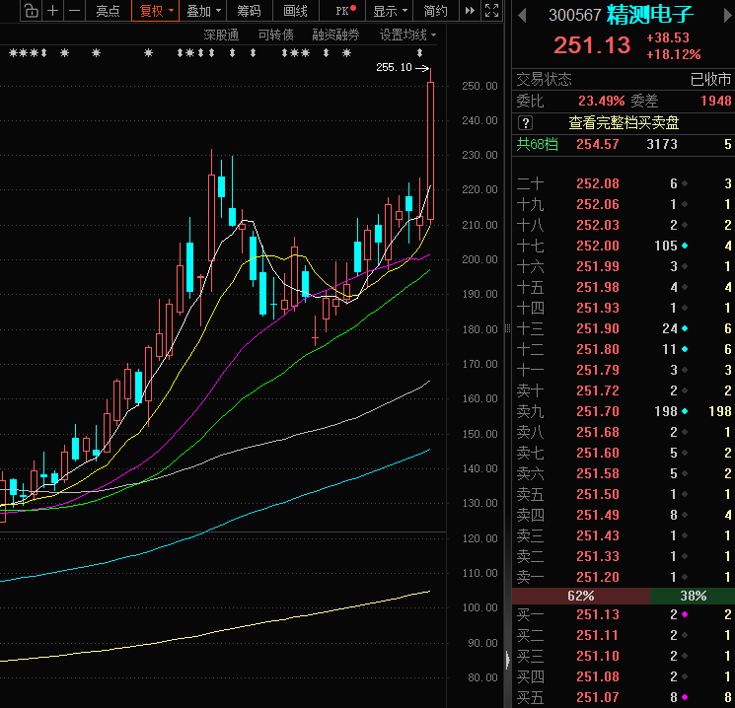Go to next stock with right arrow
The width and height of the screenshot is (735, 708).
click(728, 16)
